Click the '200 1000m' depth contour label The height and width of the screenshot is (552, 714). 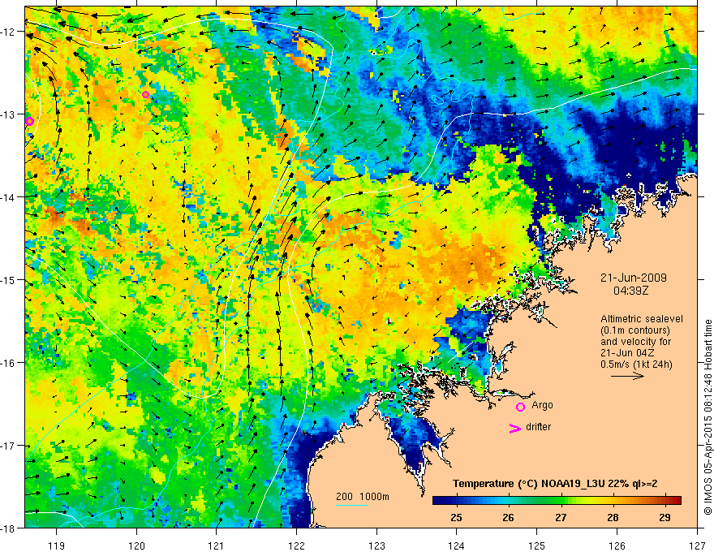pyautogui.click(x=363, y=497)
